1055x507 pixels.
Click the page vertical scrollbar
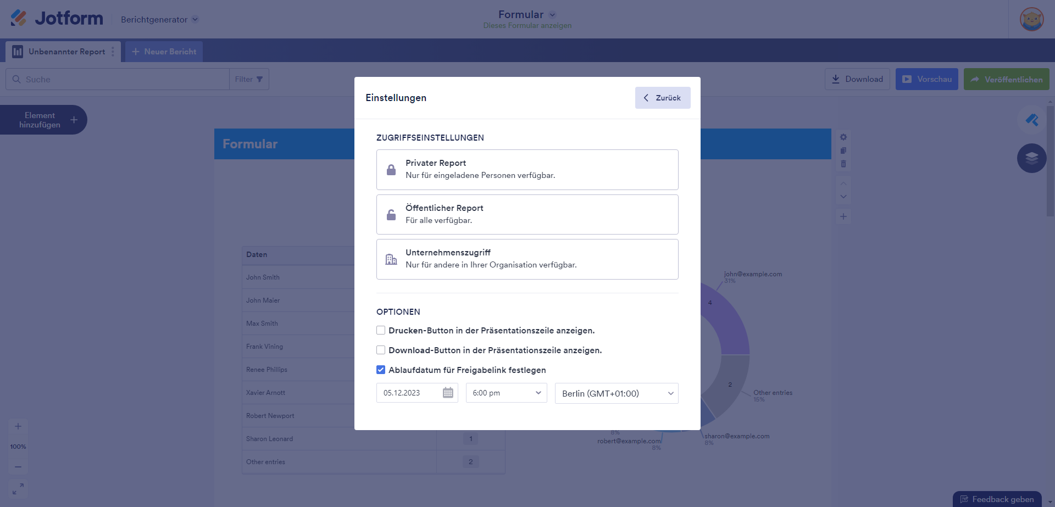1050,162
